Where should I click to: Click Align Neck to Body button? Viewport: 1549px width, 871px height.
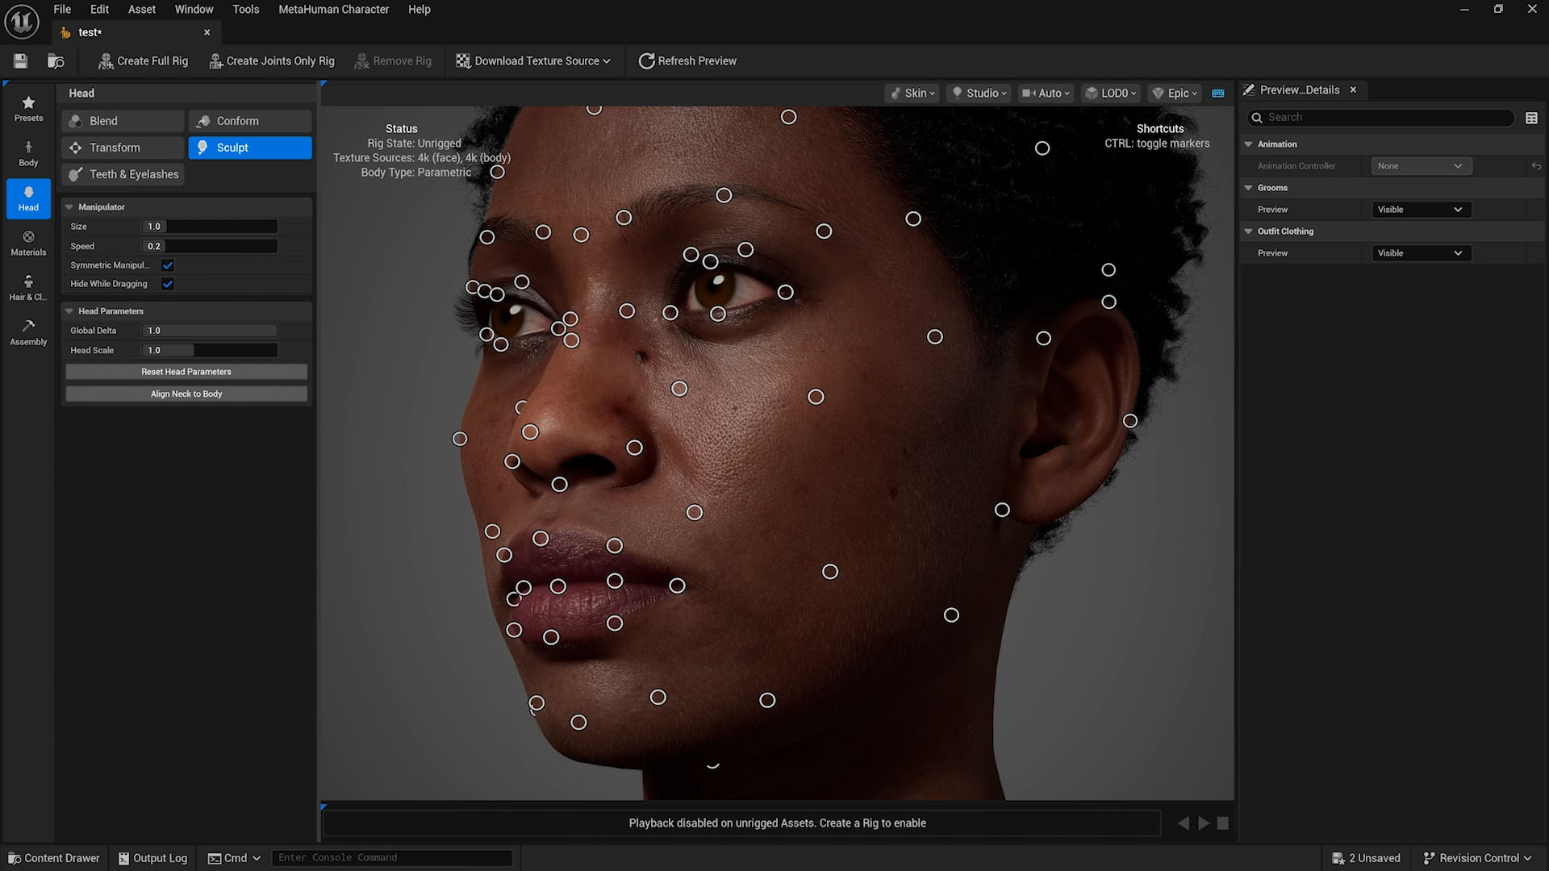(x=186, y=394)
